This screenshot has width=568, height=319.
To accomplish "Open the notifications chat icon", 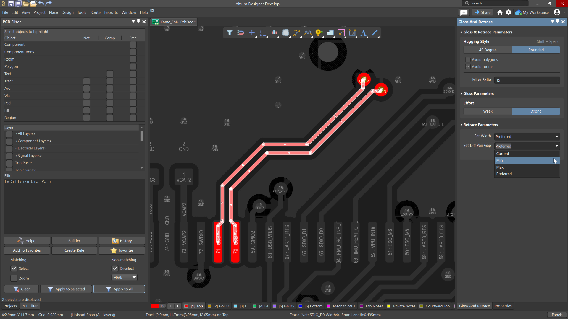I will point(464,12).
